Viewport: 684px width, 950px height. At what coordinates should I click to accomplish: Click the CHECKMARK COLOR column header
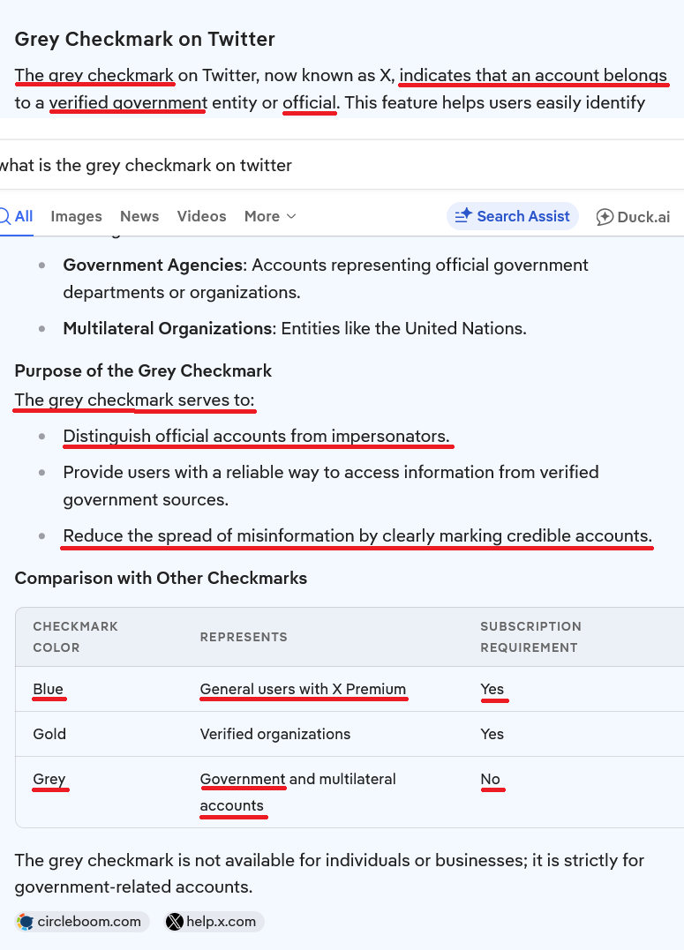click(x=75, y=637)
